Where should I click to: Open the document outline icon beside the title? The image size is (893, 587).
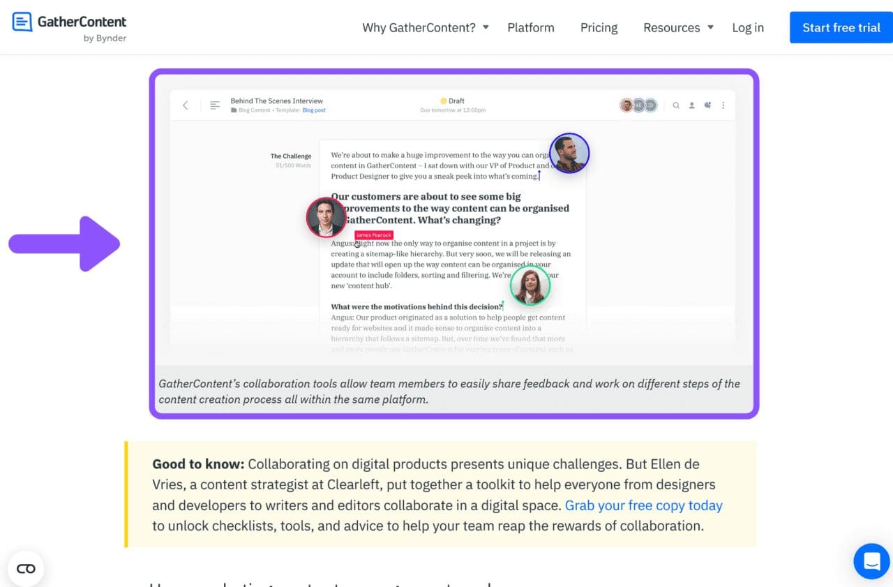[215, 105]
